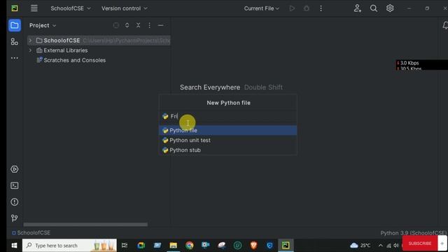The height and width of the screenshot is (252, 448).
Task: Open the Services tool window icon
Action: pyautogui.click(x=15, y=169)
